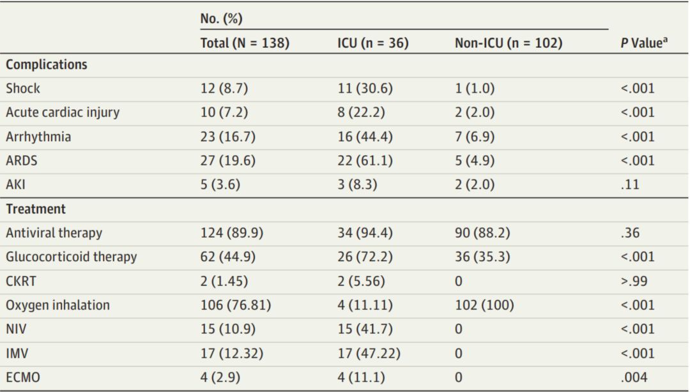Image resolution: width=690 pixels, height=392 pixels.
Task: Click the AKI P value .11
Action: tap(629, 185)
